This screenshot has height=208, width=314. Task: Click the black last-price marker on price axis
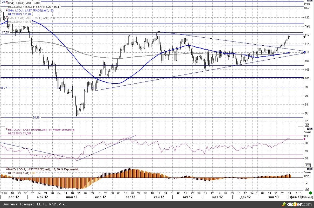[304, 37]
